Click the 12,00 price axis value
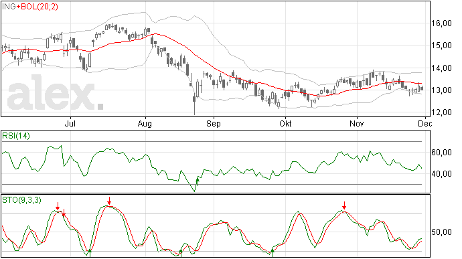Screen dimensions: 462x259 (442, 112)
